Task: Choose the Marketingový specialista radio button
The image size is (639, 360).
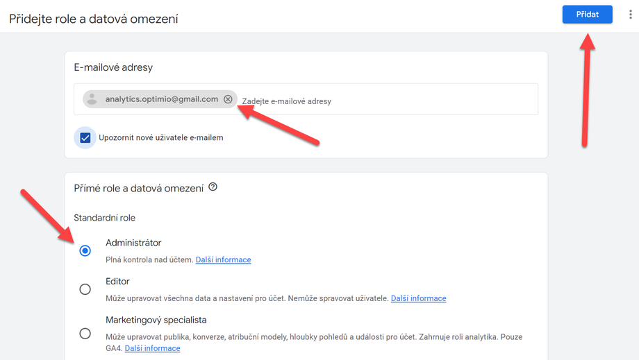Action: coord(85,334)
